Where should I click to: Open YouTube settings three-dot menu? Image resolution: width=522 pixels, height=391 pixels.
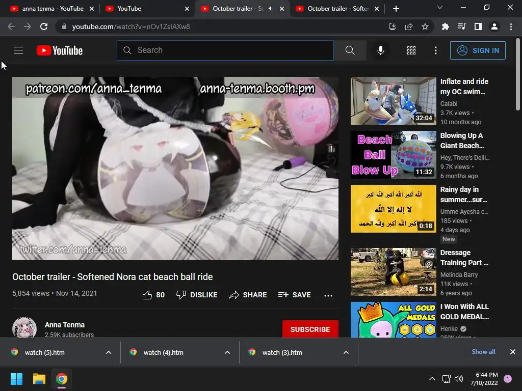pyautogui.click(x=435, y=50)
